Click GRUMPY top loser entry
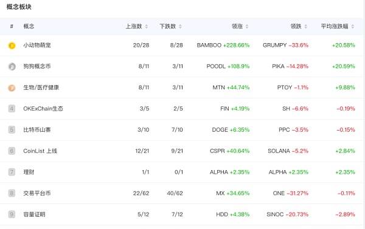The width and height of the screenshot is (365, 229). 285,45
